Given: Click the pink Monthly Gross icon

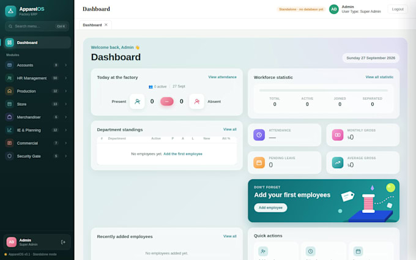Looking at the screenshot, I should [x=338, y=135].
